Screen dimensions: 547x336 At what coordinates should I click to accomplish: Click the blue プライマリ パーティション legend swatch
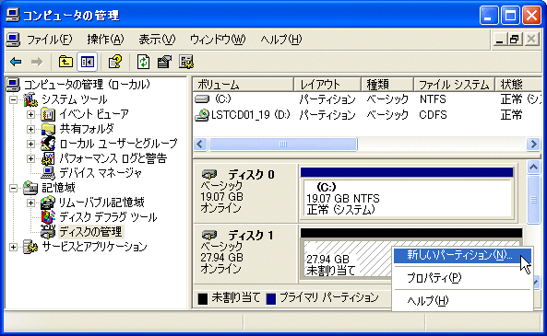pyautogui.click(x=271, y=298)
